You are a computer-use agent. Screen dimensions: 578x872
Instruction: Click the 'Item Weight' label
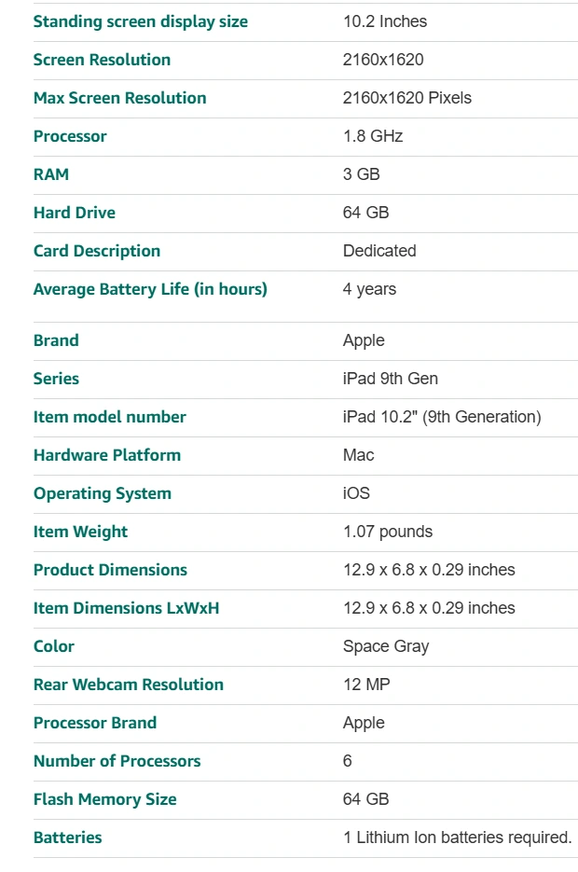coord(80,532)
